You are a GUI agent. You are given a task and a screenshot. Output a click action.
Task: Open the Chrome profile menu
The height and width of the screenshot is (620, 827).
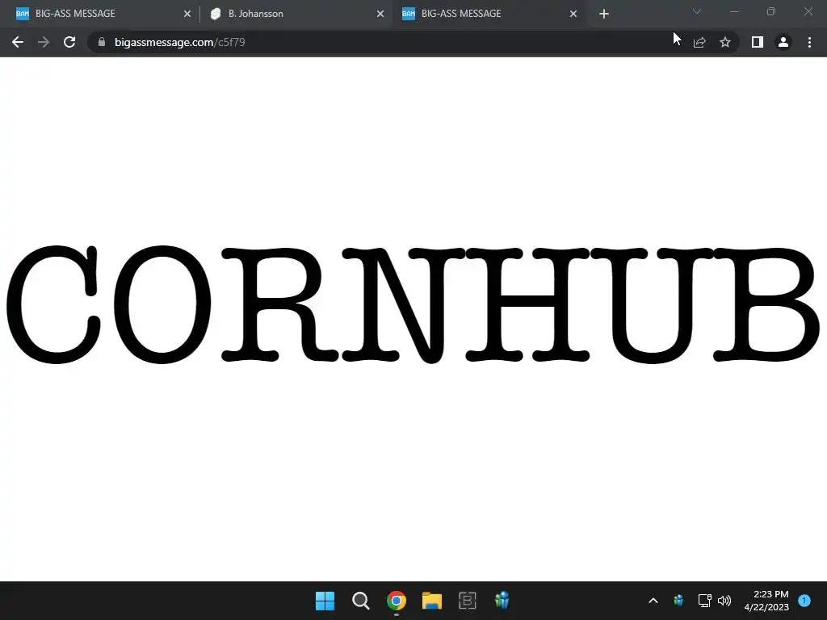783,42
